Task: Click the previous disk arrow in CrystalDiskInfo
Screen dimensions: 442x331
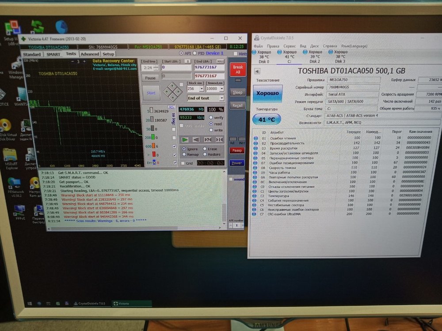Action: click(257, 71)
